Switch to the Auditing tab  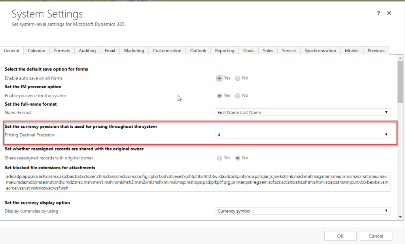(x=87, y=51)
